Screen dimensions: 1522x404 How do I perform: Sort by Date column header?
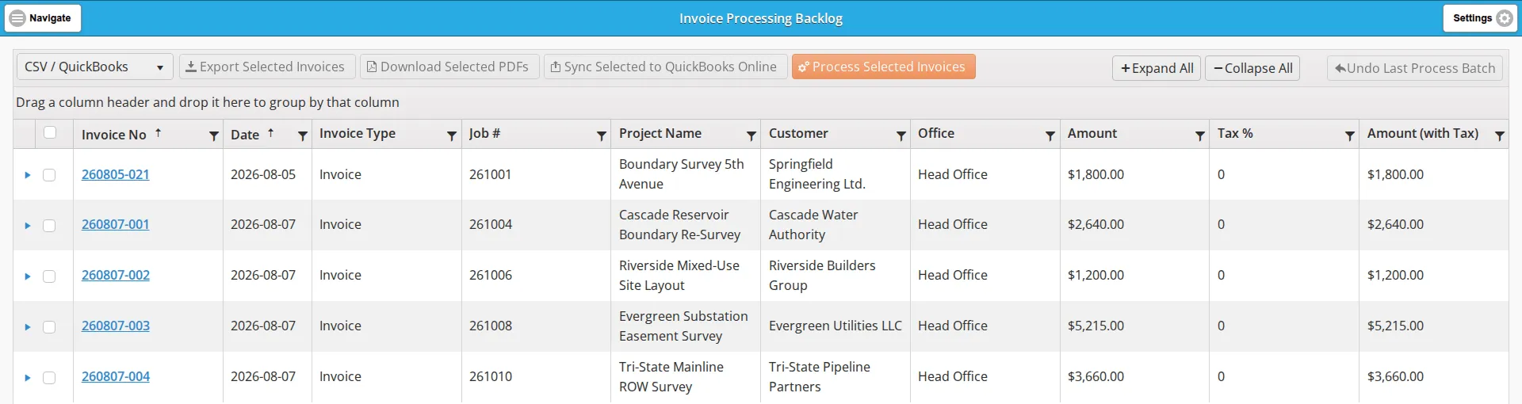coord(245,135)
